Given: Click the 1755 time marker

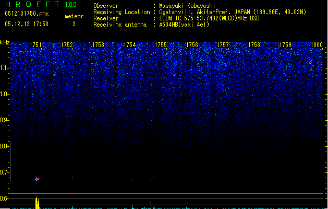Looking at the screenshot, I should click(161, 45).
